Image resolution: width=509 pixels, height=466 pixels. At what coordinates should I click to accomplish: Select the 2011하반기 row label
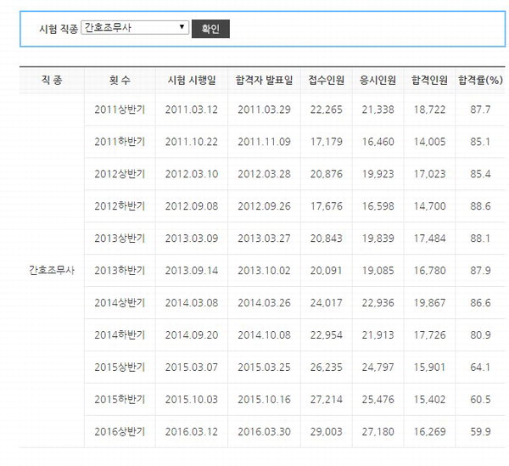(x=120, y=142)
